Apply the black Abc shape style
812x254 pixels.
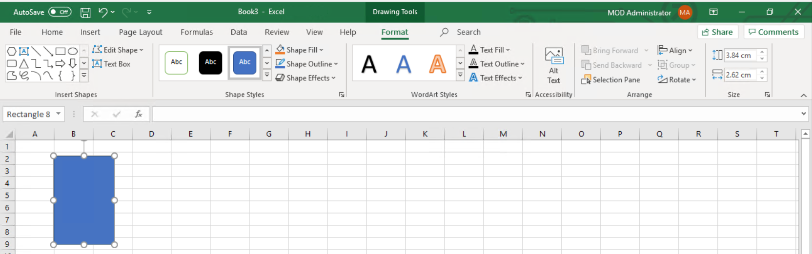210,62
